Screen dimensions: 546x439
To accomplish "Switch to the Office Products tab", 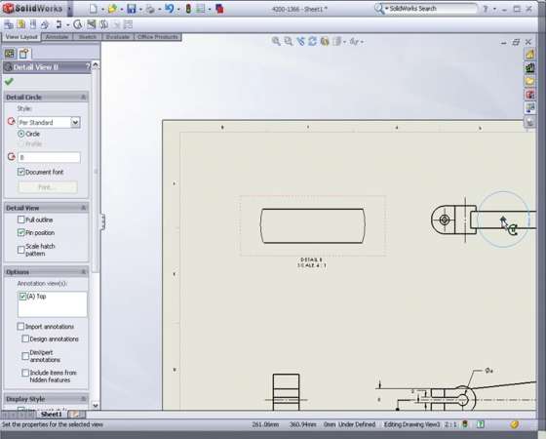I will click(158, 37).
